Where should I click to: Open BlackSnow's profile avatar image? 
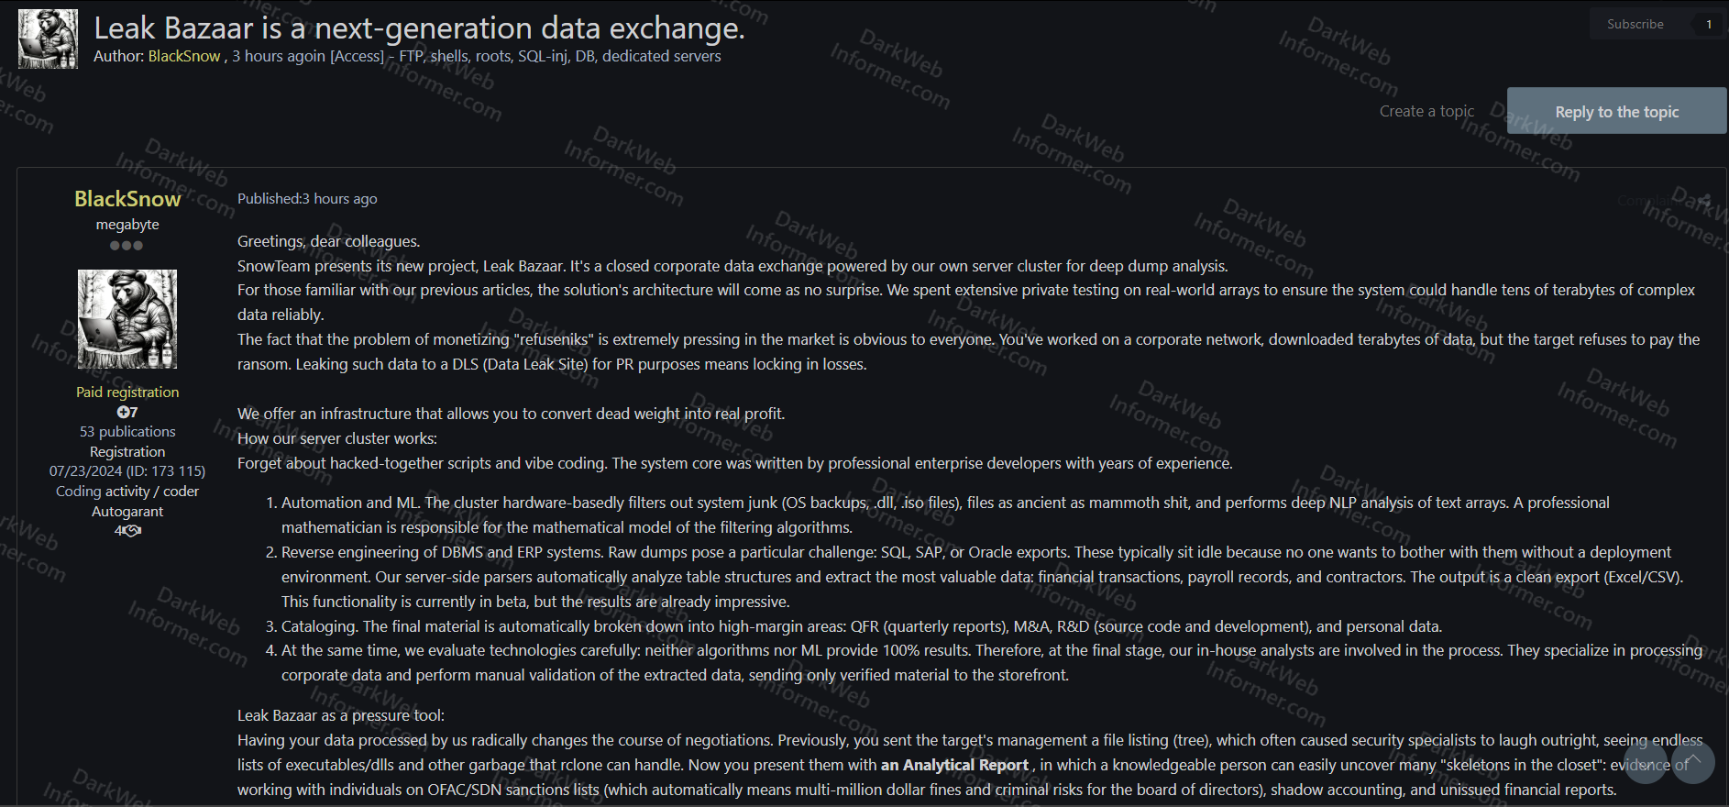click(x=127, y=318)
